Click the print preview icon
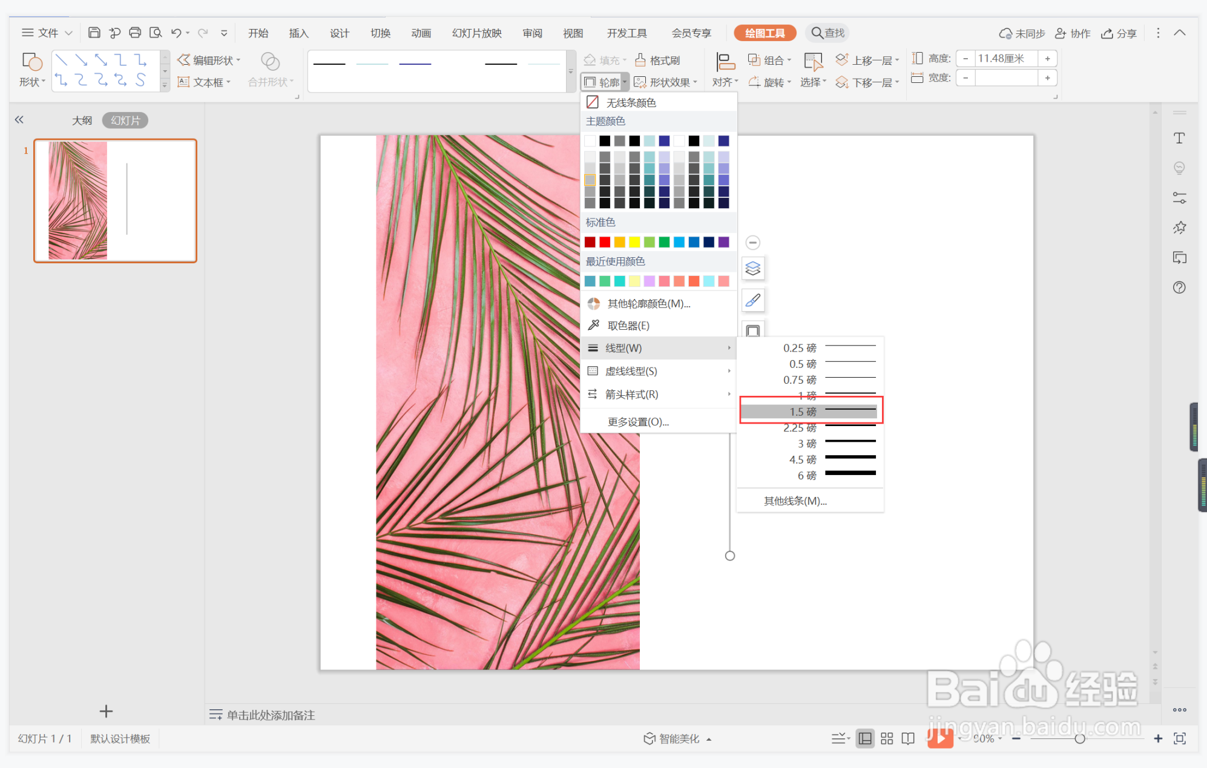Screen dimensions: 1207x768 (156, 33)
